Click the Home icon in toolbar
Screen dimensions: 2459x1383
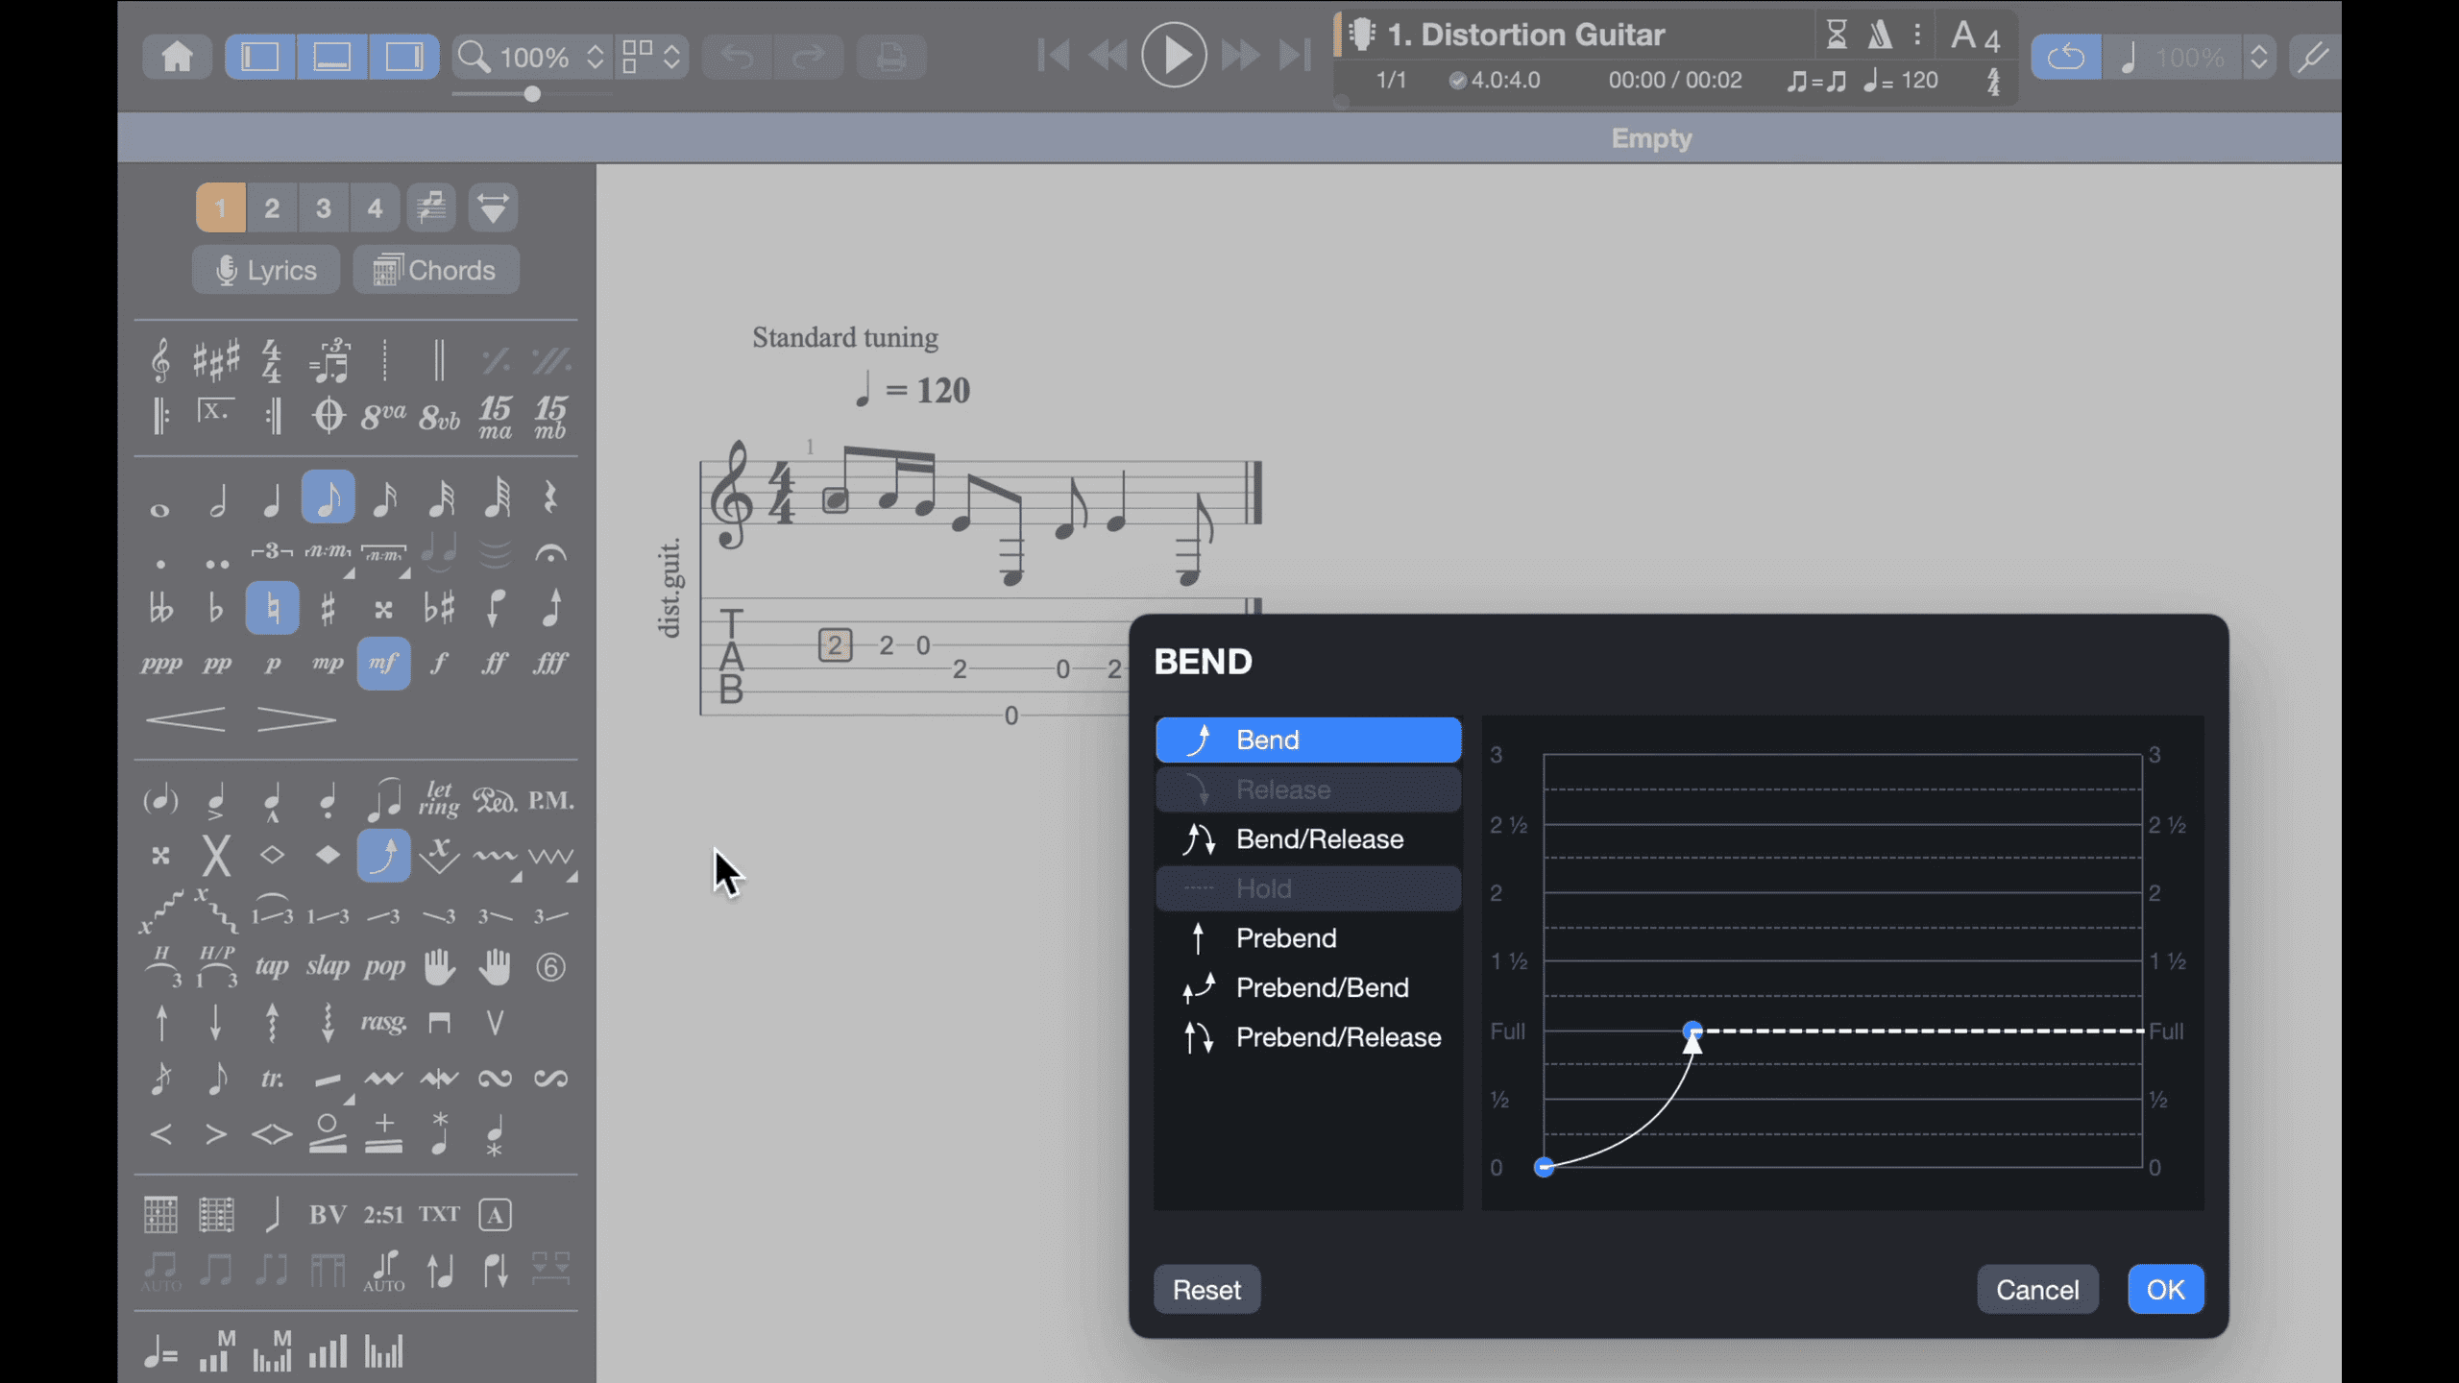(x=177, y=57)
